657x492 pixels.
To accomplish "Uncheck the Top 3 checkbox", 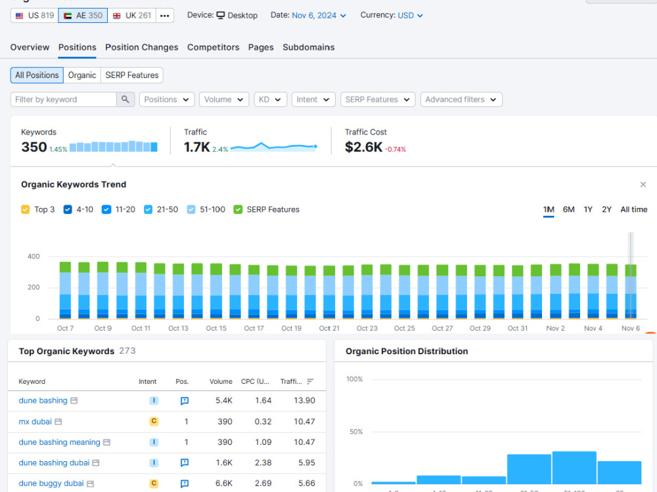I will [x=26, y=210].
